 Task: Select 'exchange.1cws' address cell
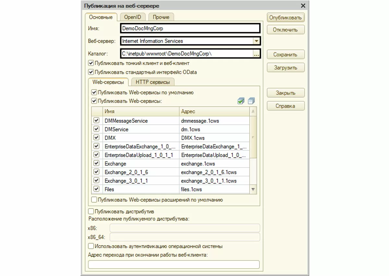click(215, 163)
